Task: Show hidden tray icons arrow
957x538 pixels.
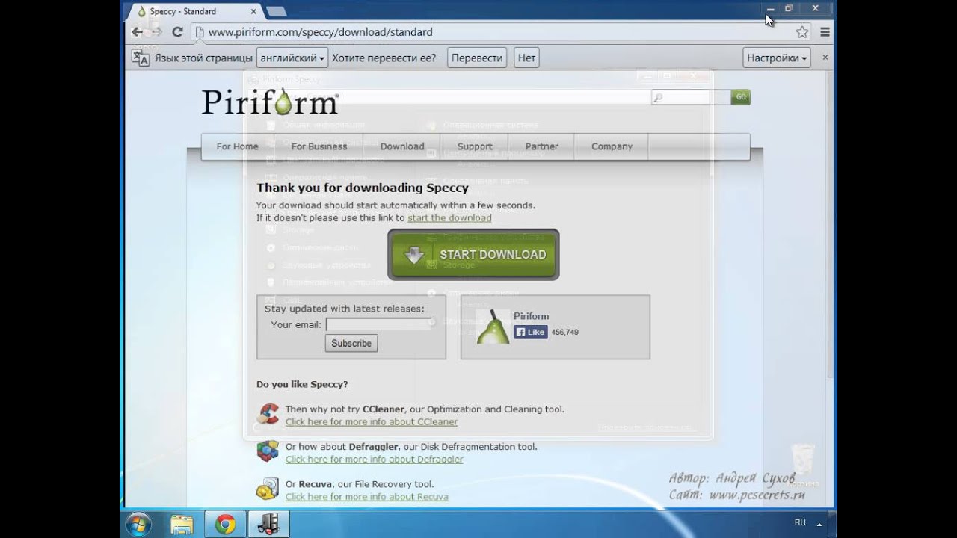Action: coord(819,524)
